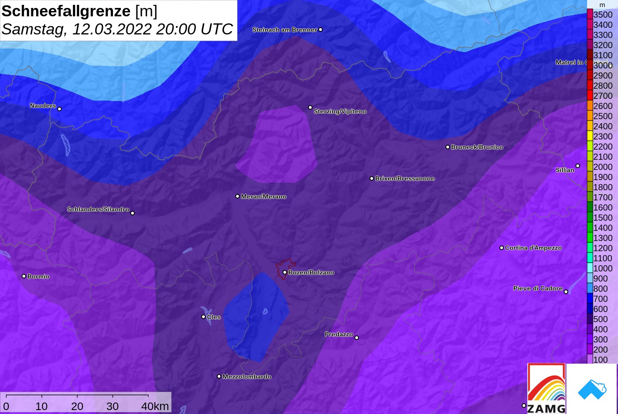Click the Mezzolombardo marker dot

click(219, 376)
